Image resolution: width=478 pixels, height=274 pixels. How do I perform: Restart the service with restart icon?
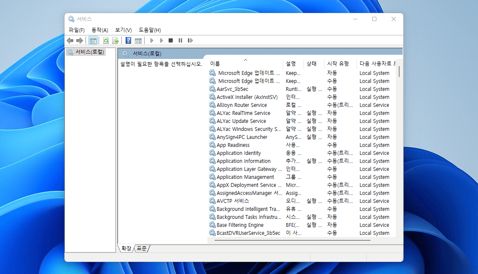(x=190, y=40)
